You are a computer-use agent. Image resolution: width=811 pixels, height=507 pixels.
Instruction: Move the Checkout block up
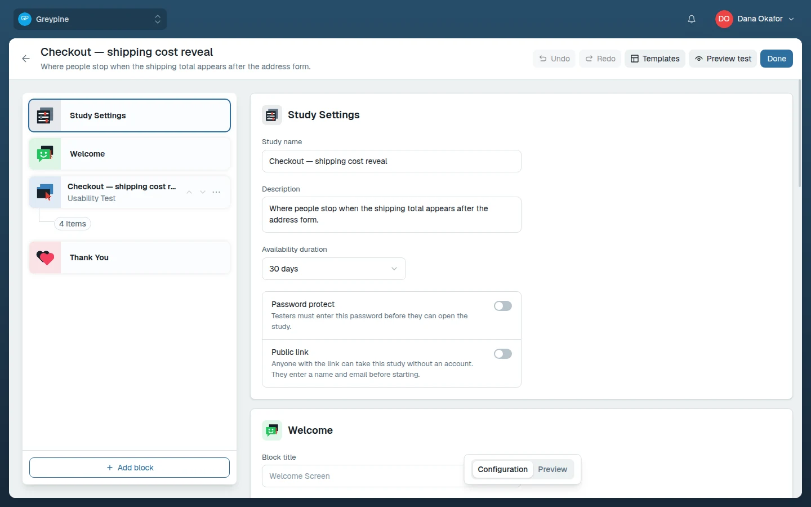tap(189, 192)
